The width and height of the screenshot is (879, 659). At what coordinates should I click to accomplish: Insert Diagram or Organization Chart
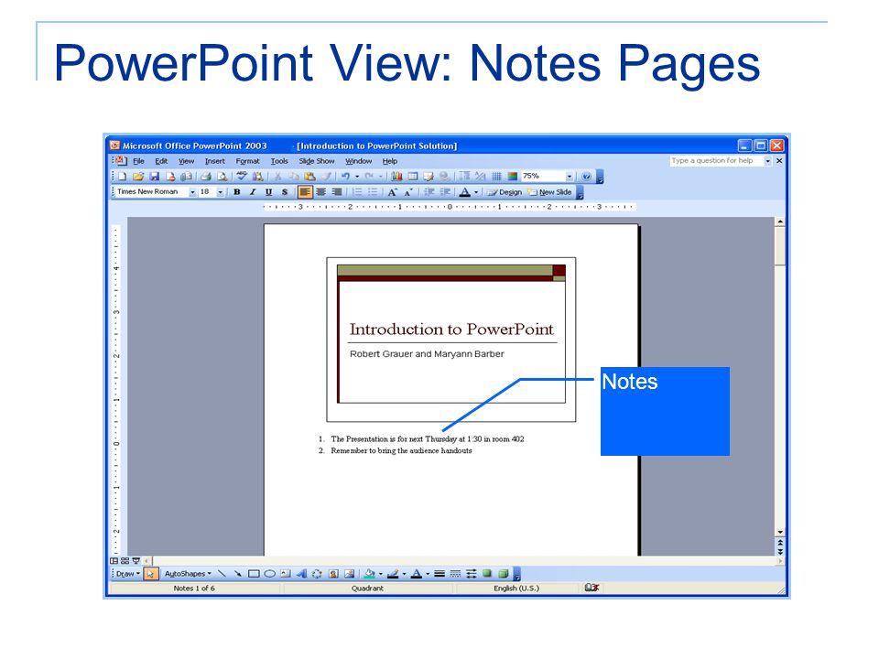318,573
